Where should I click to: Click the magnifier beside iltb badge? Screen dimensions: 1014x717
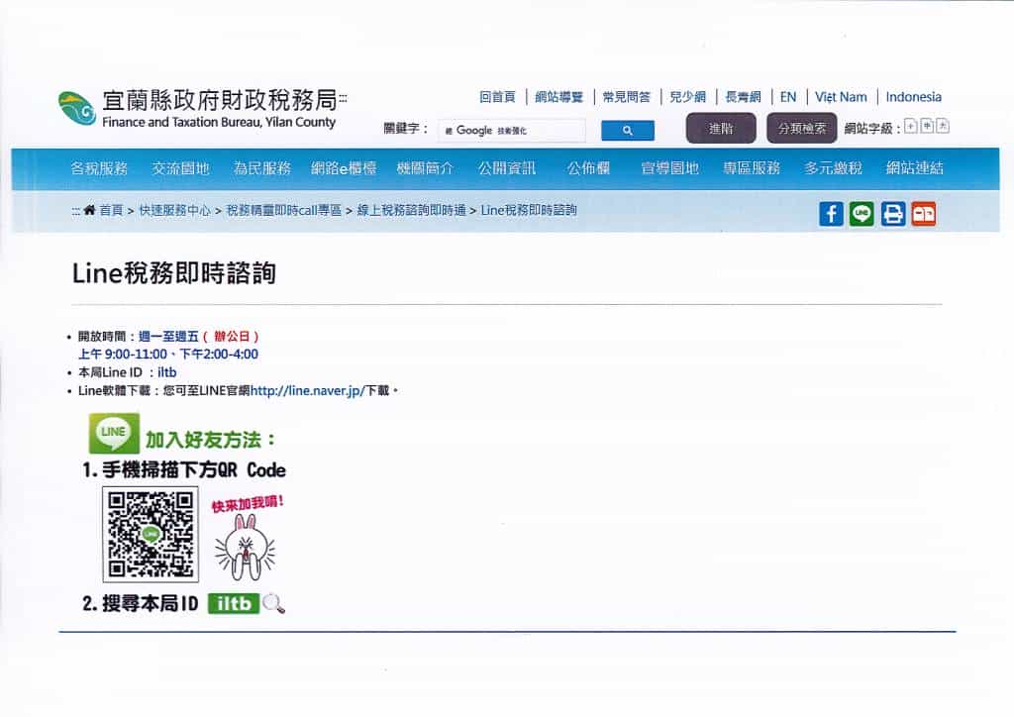pos(274,602)
